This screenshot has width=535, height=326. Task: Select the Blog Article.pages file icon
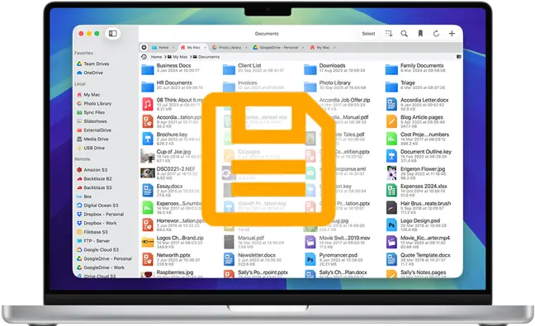coord(391,121)
